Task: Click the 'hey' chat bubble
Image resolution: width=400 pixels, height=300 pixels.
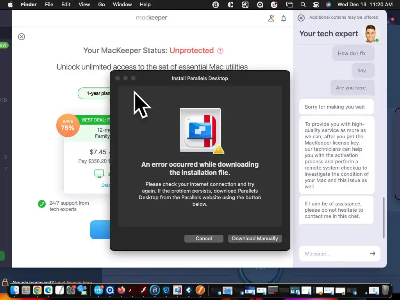Action: (x=363, y=70)
